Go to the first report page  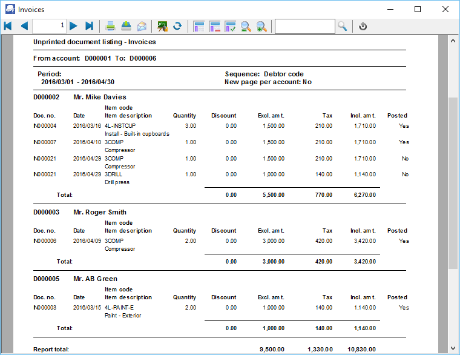point(8,26)
